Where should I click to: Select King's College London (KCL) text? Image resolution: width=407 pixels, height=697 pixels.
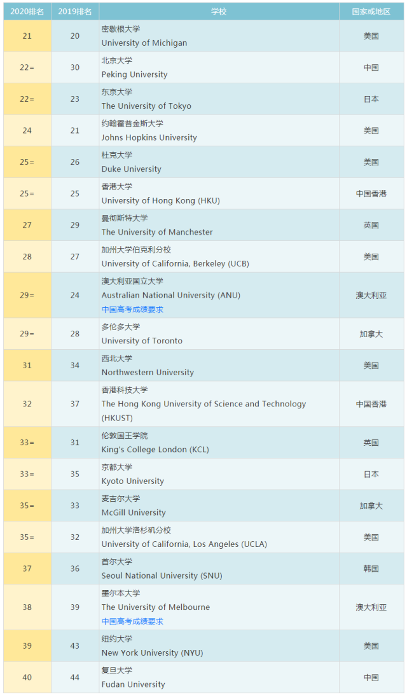[155, 450]
